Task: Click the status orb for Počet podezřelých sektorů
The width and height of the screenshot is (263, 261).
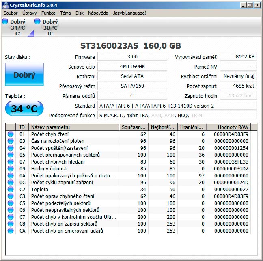Action: [11, 203]
